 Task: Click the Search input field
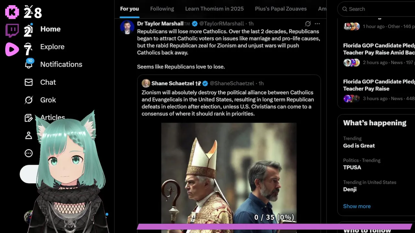[x=376, y=9]
